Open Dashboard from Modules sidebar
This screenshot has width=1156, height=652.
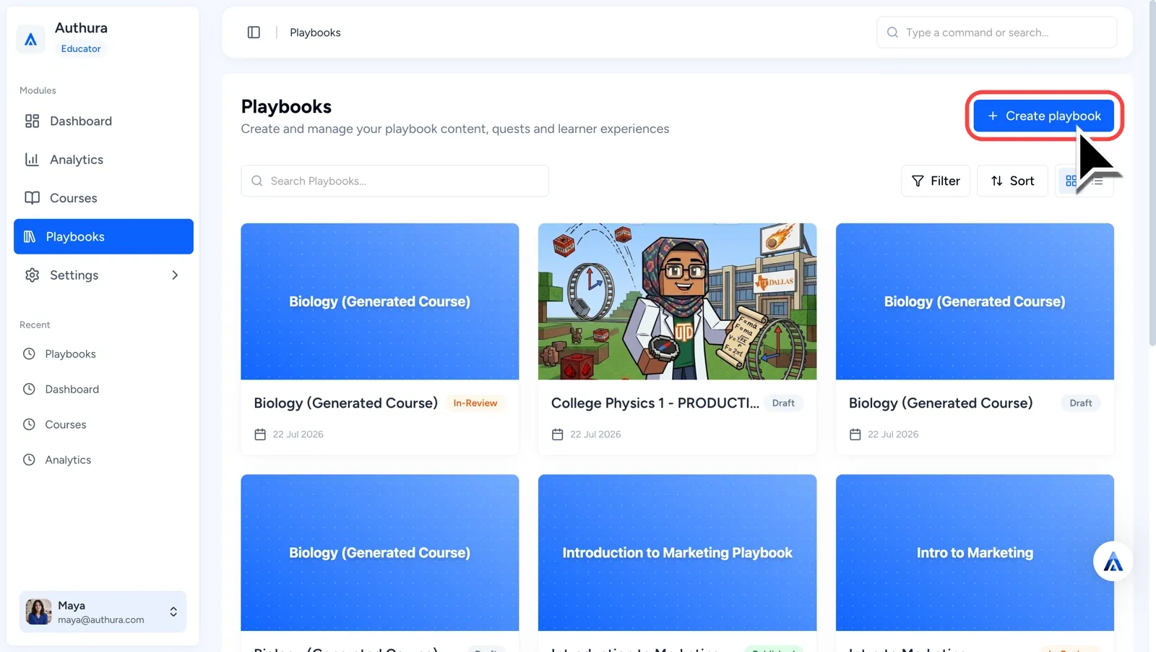(103, 121)
